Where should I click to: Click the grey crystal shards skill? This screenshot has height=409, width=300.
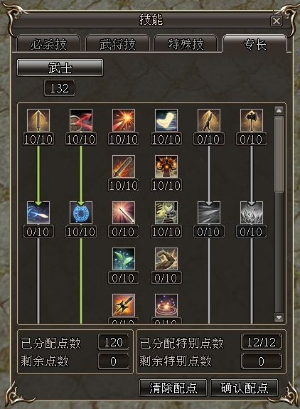252,213
